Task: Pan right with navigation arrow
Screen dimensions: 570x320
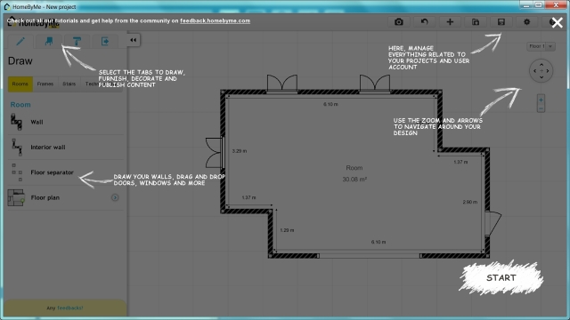Action: tap(548, 71)
